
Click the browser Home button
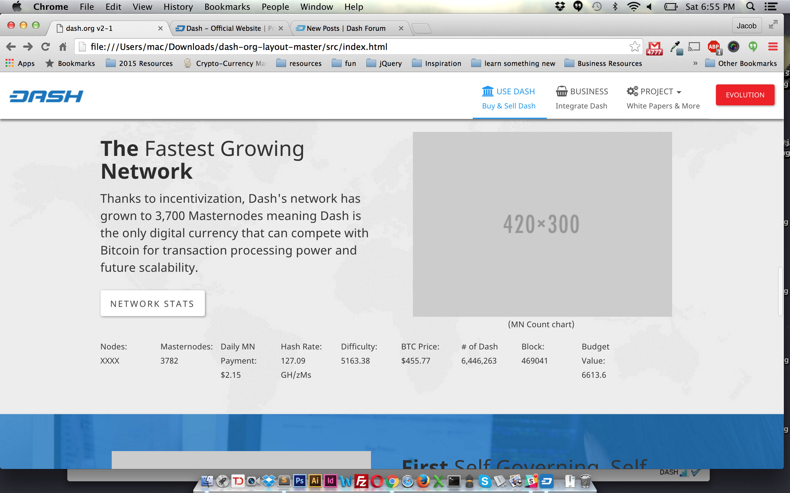click(x=63, y=47)
